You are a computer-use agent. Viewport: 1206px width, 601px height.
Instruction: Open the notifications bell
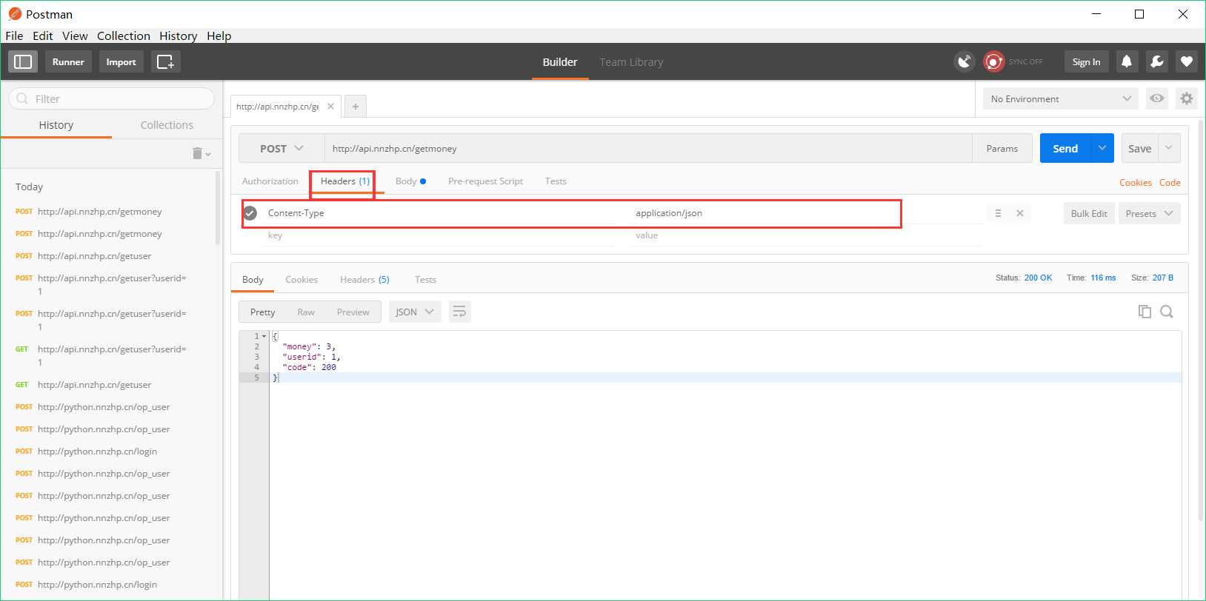[x=1127, y=61]
